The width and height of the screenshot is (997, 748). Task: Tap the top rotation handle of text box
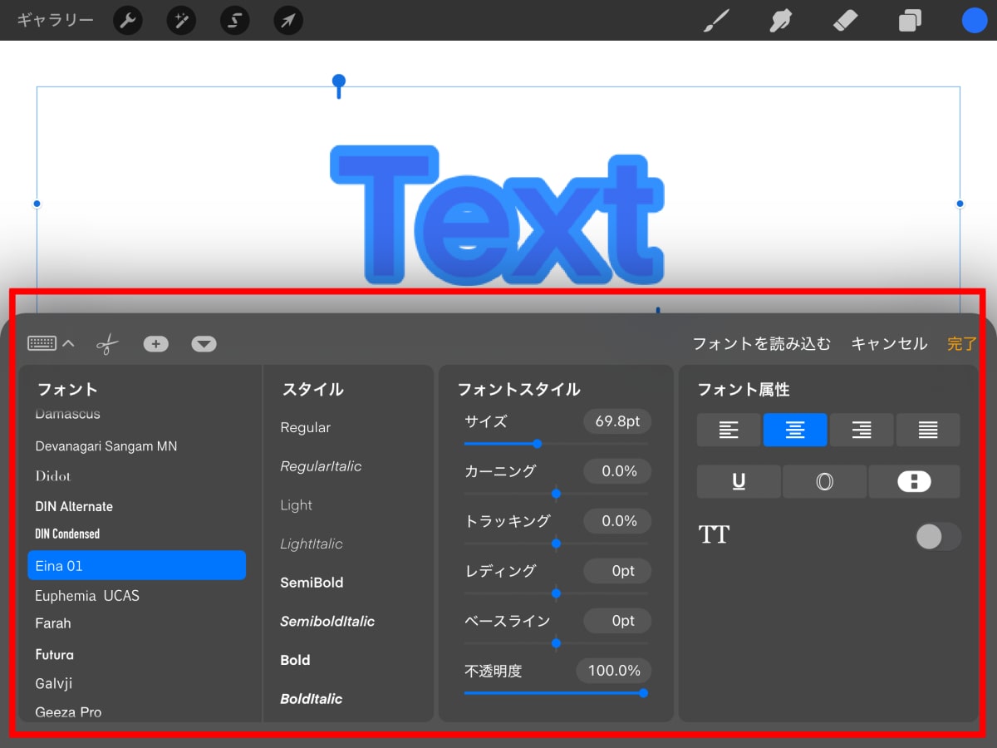click(338, 81)
